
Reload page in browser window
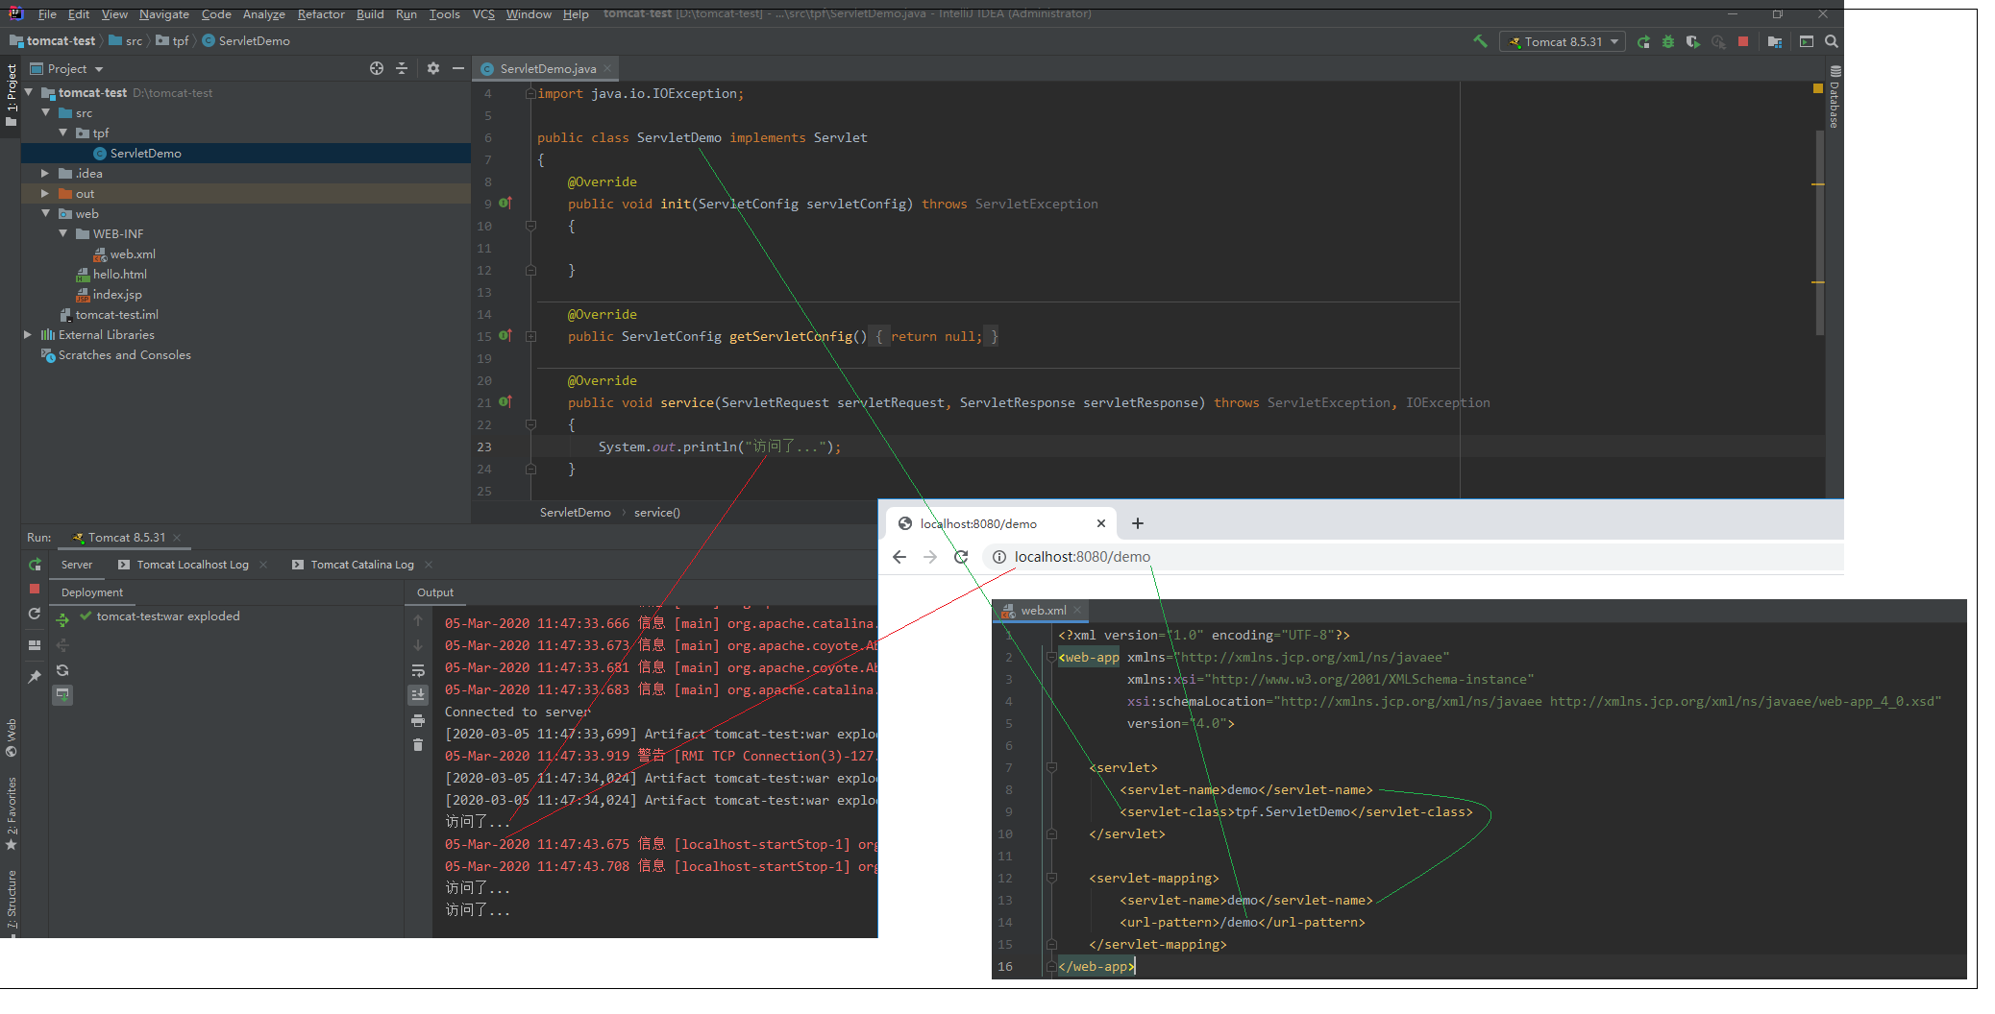coord(961,557)
